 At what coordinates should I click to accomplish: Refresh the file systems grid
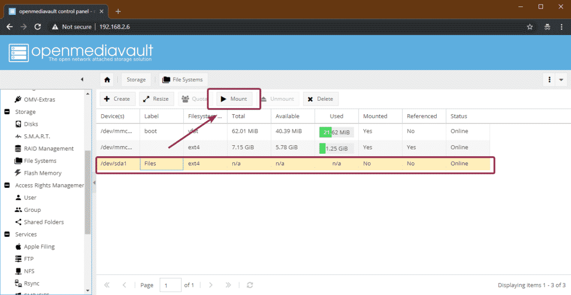250,285
